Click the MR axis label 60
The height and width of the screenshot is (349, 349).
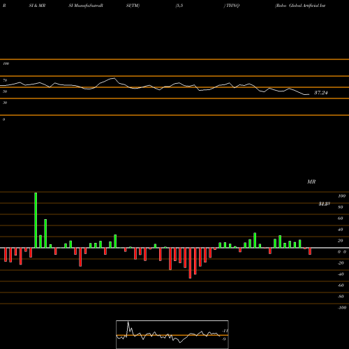[341, 218]
